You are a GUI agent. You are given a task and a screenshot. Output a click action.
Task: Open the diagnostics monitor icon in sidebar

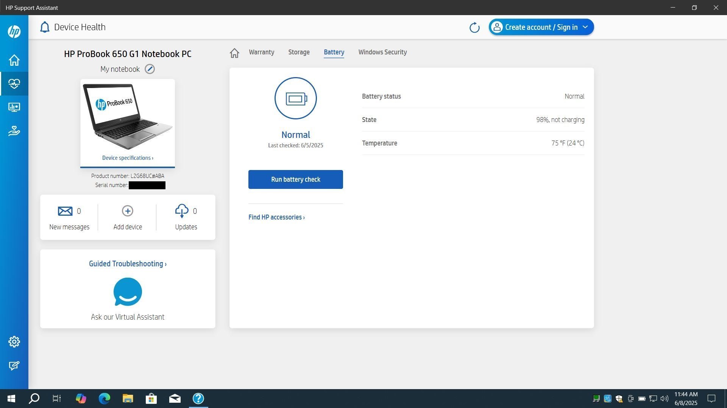click(x=14, y=107)
